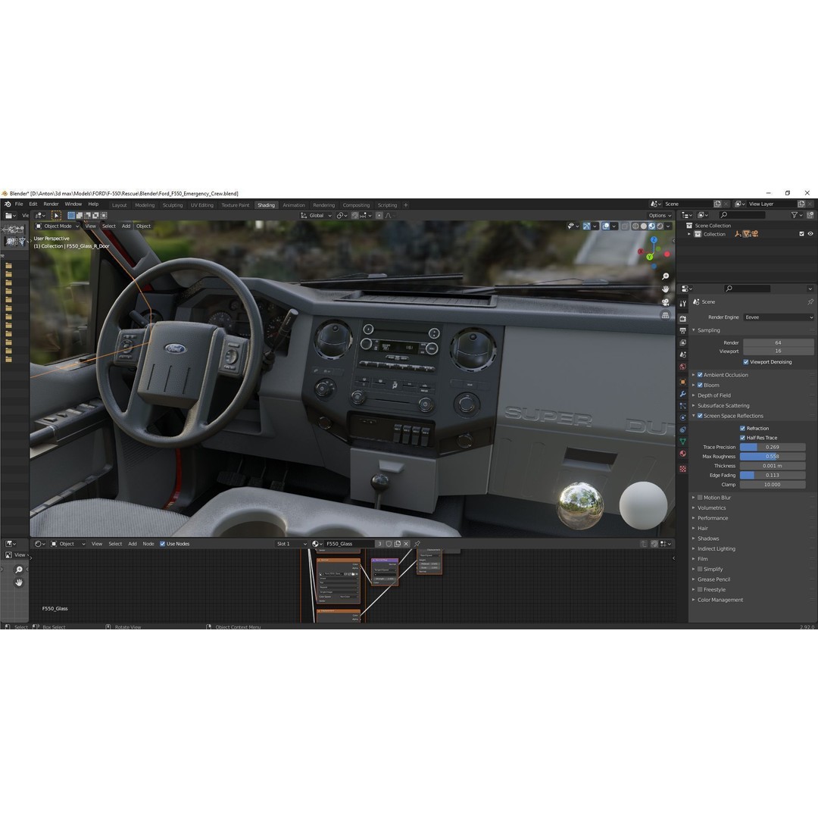Open the Tool properties tab

tap(682, 304)
